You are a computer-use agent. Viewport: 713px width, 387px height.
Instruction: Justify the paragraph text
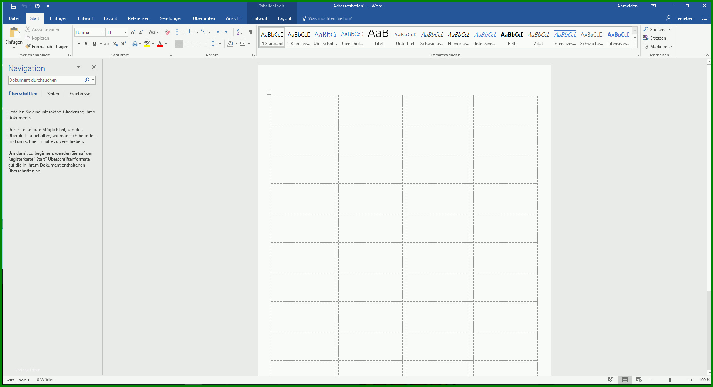[x=203, y=44]
